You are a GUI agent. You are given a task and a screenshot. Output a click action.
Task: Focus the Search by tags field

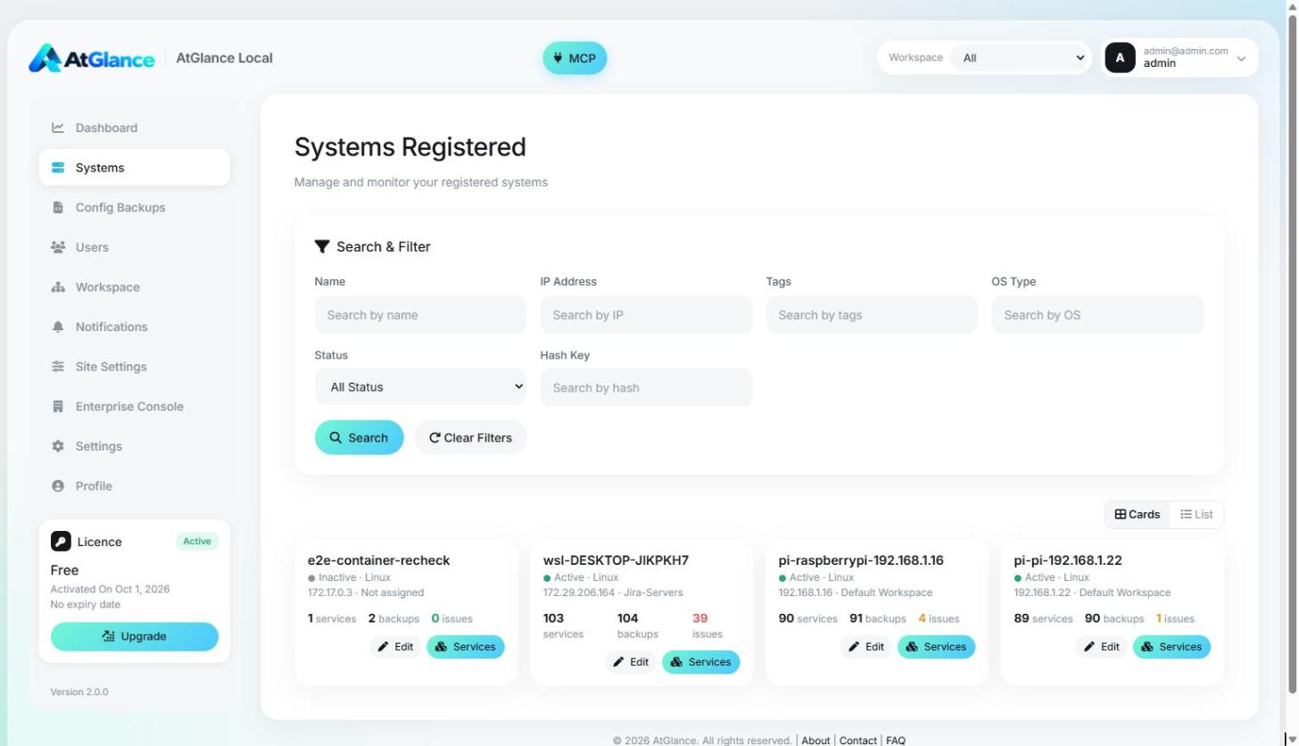coord(872,315)
